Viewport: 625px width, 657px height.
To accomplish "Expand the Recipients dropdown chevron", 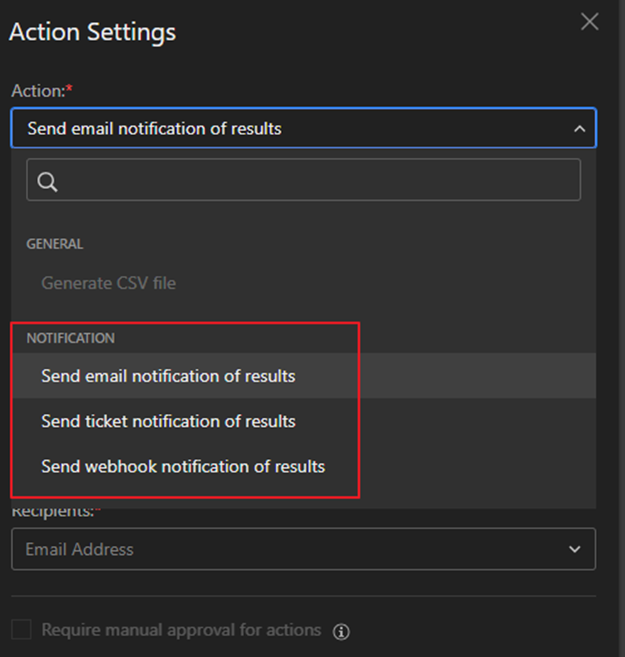I will pos(574,549).
